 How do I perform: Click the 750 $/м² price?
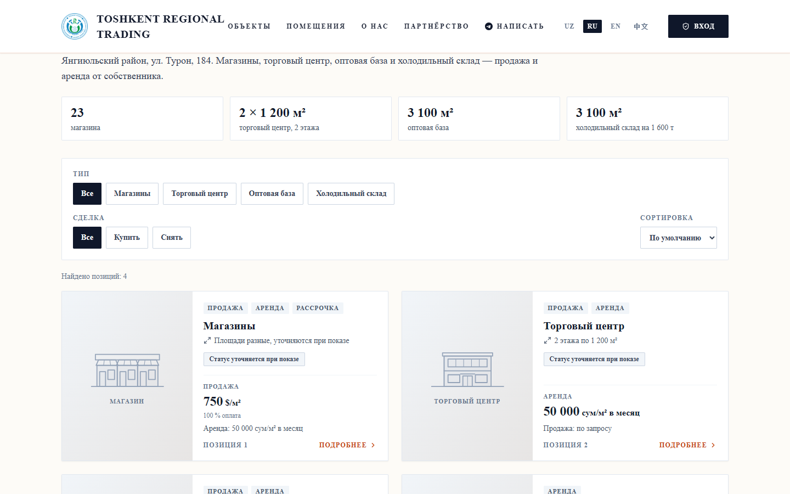tap(222, 401)
